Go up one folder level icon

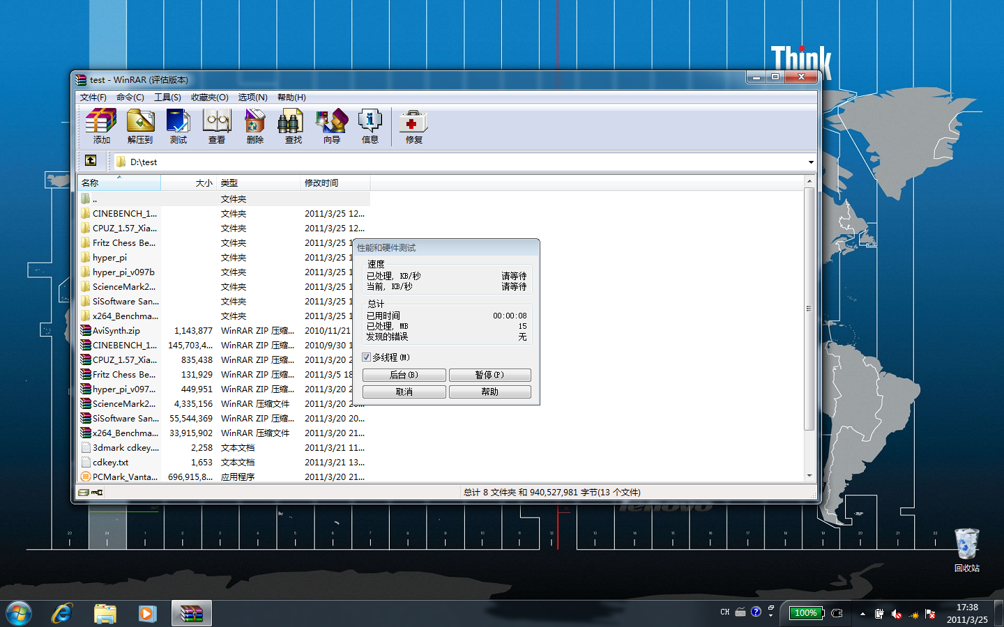click(x=91, y=161)
